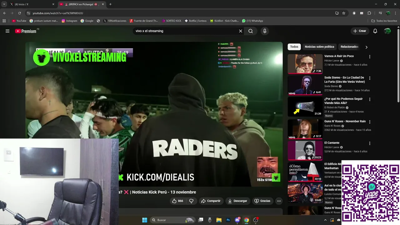Focus the youtube.com address bar
This screenshot has width=400, height=225.
[178, 13]
